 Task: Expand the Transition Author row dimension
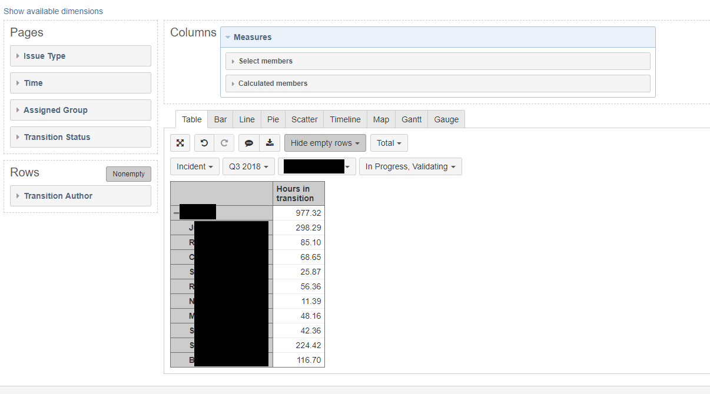[81, 196]
